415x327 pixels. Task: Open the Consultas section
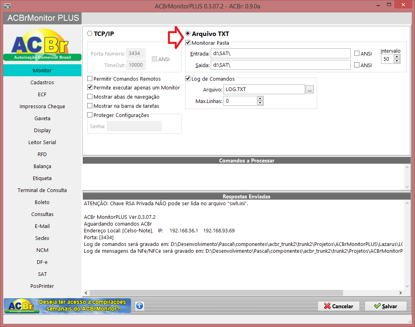[42, 214]
